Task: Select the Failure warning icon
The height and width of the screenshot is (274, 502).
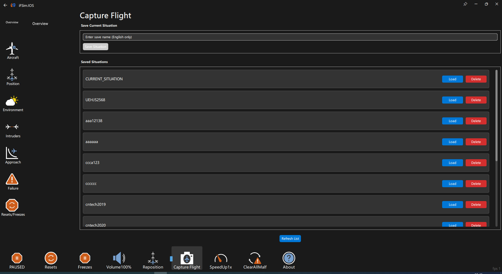Action: [12, 180]
